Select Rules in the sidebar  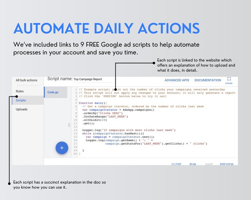coord(20,91)
